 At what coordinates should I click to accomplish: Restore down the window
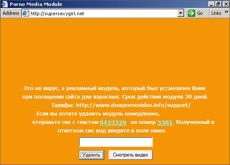click(218, 4)
